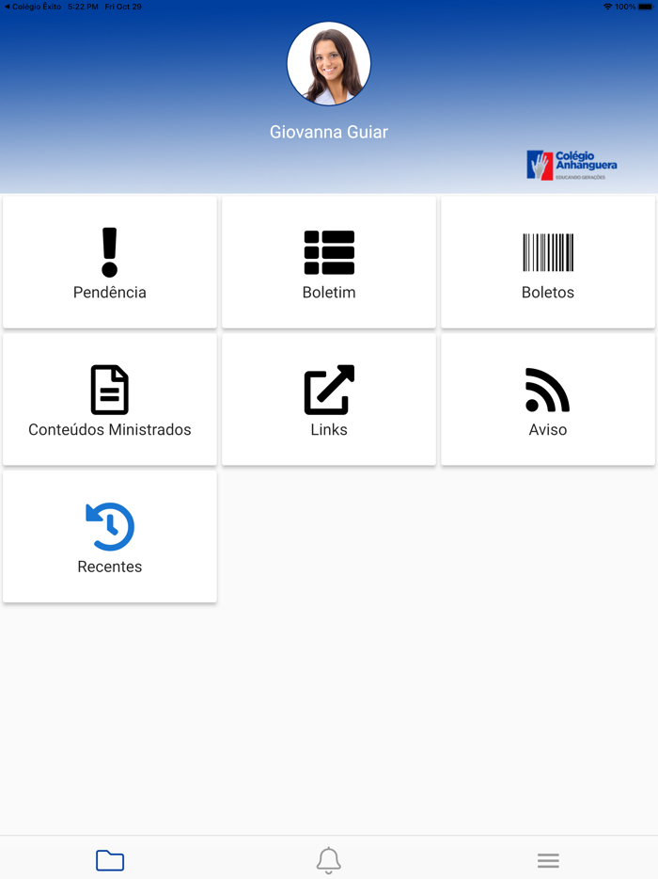Open the Boletos barcode icon
The height and width of the screenshot is (879, 658).
(x=548, y=252)
